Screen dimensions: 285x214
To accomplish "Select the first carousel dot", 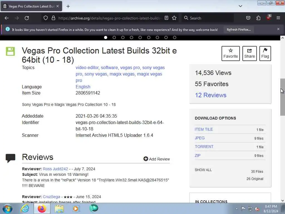I will [105, 38].
